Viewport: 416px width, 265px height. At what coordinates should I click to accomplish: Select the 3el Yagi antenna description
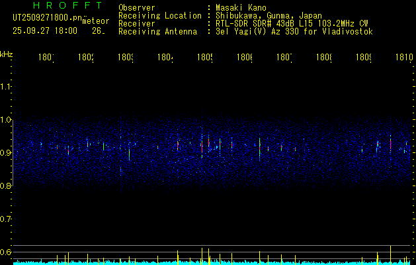point(294,32)
